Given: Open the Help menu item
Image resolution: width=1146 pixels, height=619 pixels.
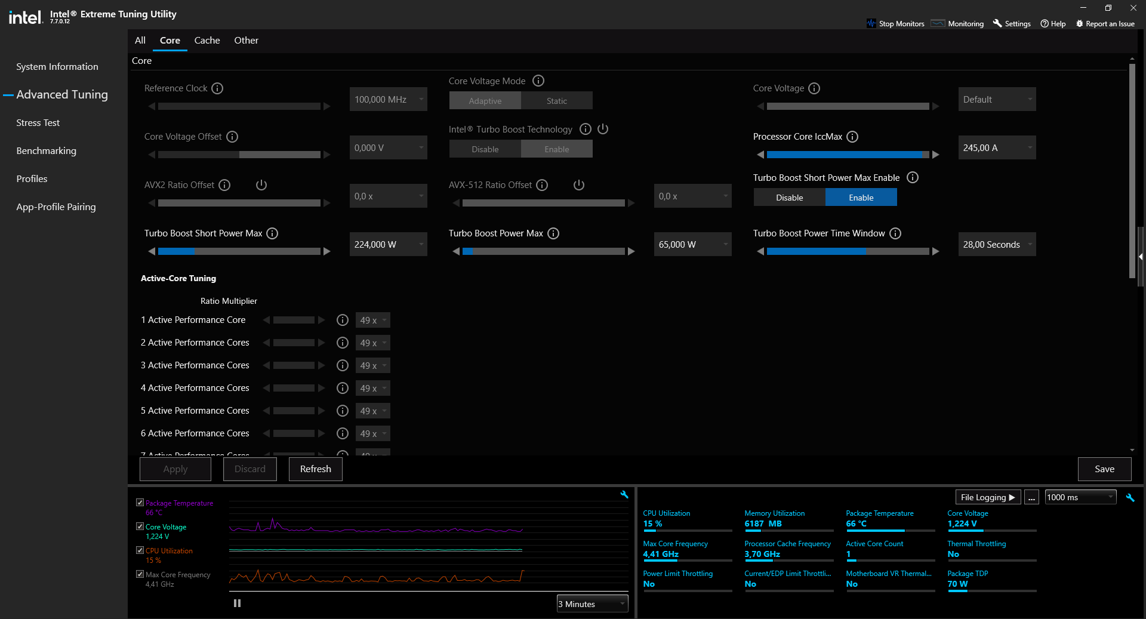Looking at the screenshot, I should click(1053, 23).
